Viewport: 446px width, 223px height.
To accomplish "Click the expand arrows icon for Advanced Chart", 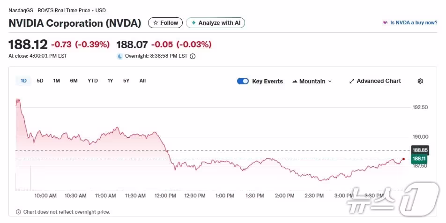I will [x=352, y=81].
